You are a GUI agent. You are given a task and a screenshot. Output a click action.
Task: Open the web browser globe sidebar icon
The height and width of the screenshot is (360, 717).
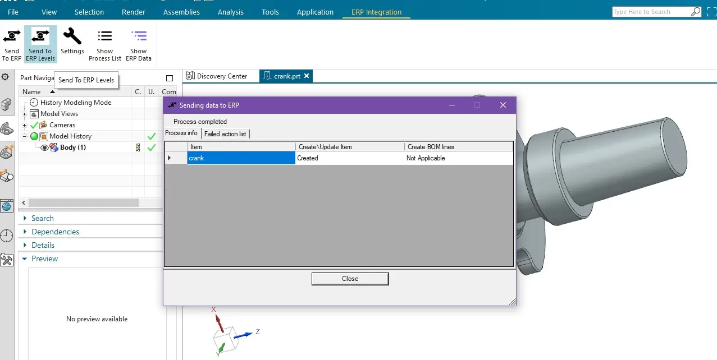pyautogui.click(x=6, y=206)
